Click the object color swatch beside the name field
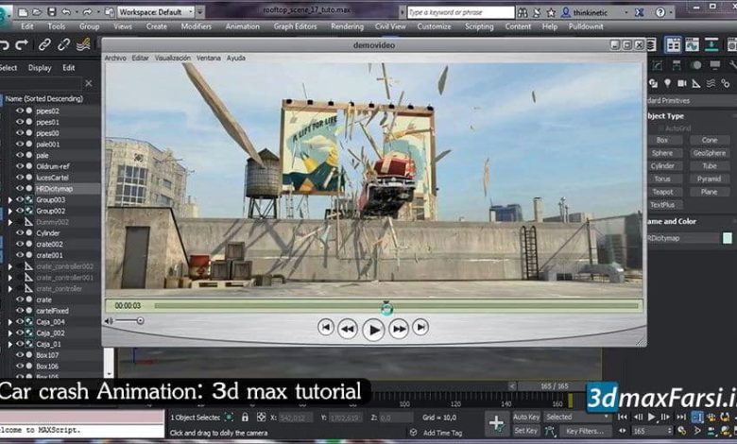 tap(728, 238)
